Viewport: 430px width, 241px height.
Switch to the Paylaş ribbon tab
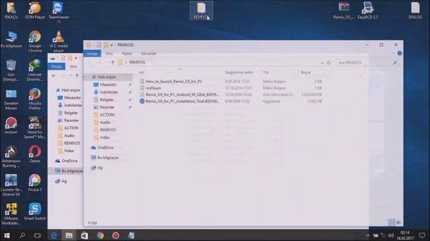[x=127, y=54]
